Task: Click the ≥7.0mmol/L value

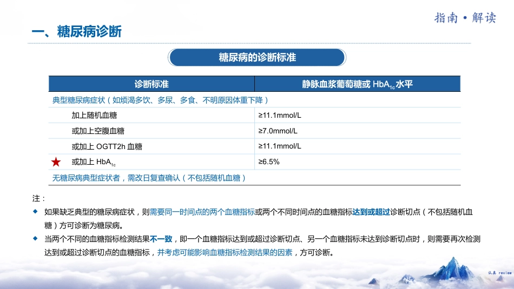Action: point(278,131)
